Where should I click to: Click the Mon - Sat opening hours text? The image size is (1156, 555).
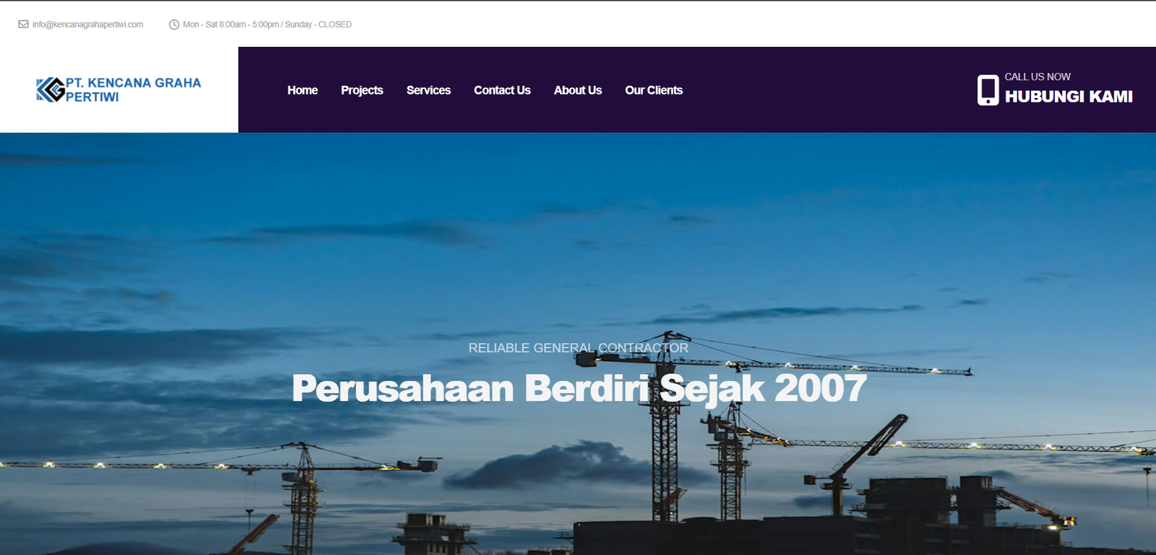point(267,25)
